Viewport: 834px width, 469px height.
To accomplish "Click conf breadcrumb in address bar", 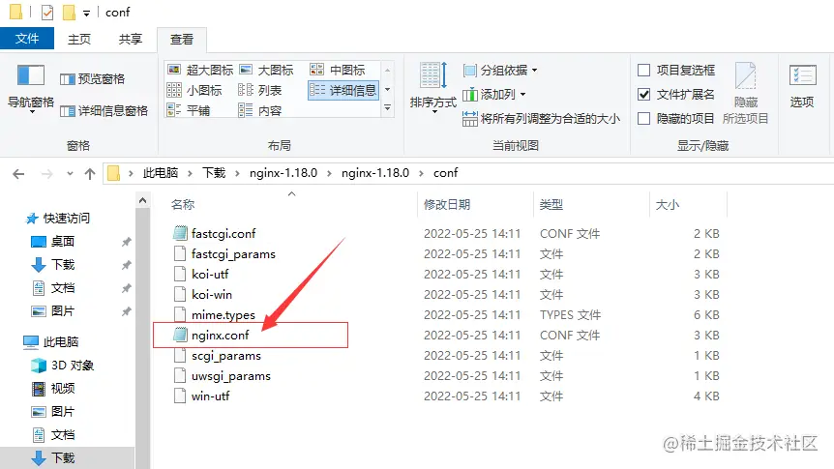I will [445, 173].
